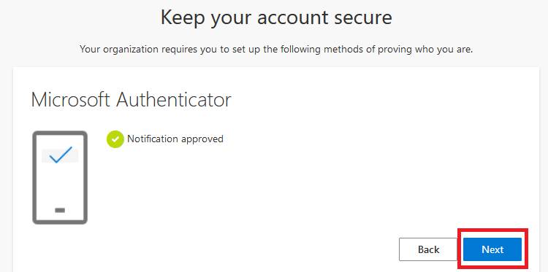Image resolution: width=548 pixels, height=272 pixels.
Task: Click the "Notification approved" status text
Action: (x=175, y=139)
